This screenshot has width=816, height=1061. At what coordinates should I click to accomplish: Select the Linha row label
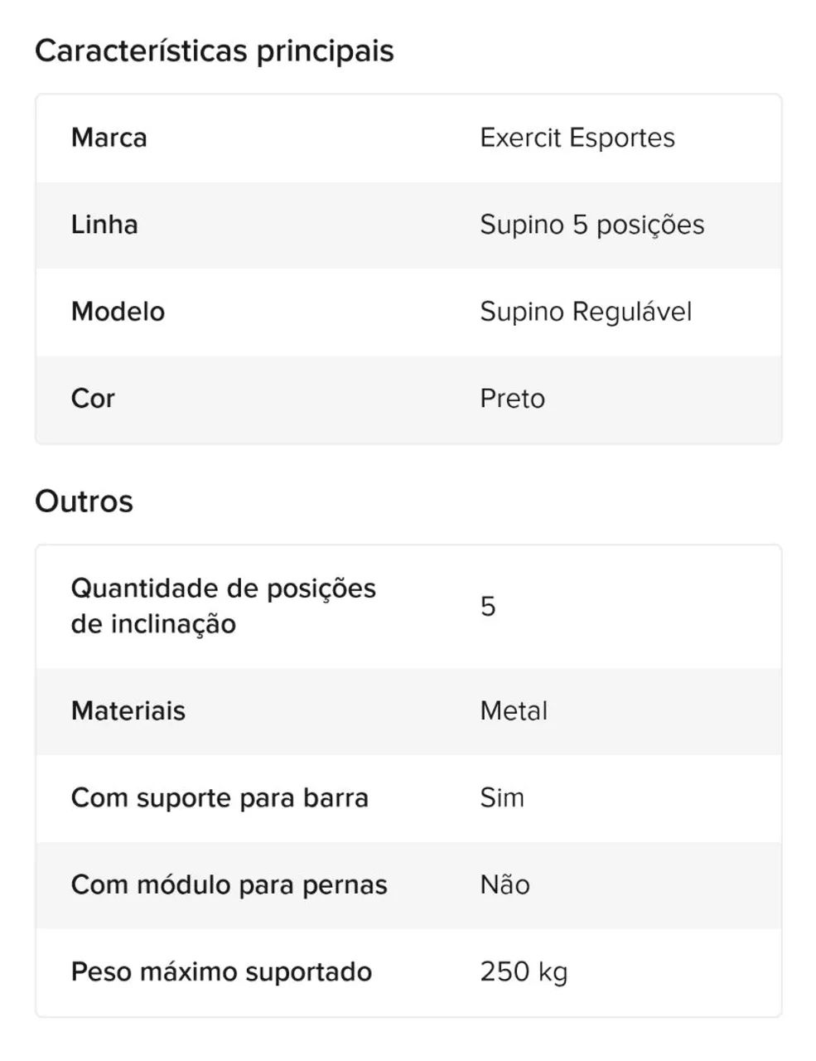pyautogui.click(x=104, y=225)
